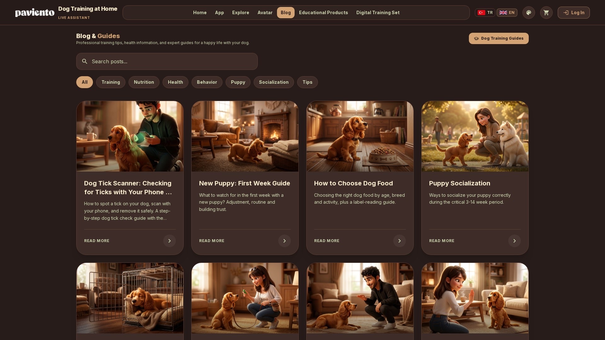Image resolution: width=605 pixels, height=340 pixels.
Task: Read more on How to Choose Dog Food
Action: (327, 241)
